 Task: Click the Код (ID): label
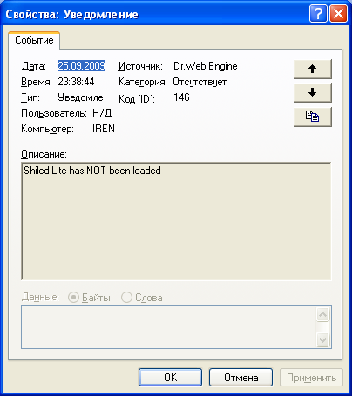coord(137,99)
